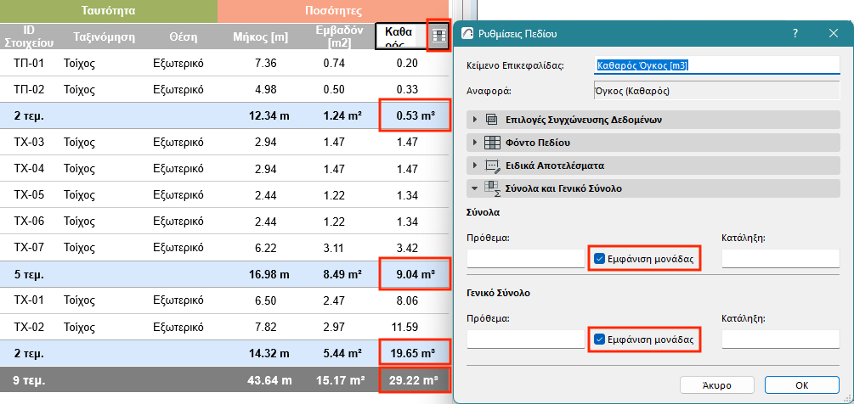The height and width of the screenshot is (404, 854).
Task: Click the 6.22 length cell
Action: click(266, 247)
